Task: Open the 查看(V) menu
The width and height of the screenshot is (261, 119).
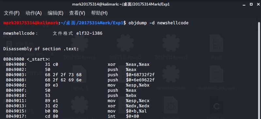Action: 77,13
